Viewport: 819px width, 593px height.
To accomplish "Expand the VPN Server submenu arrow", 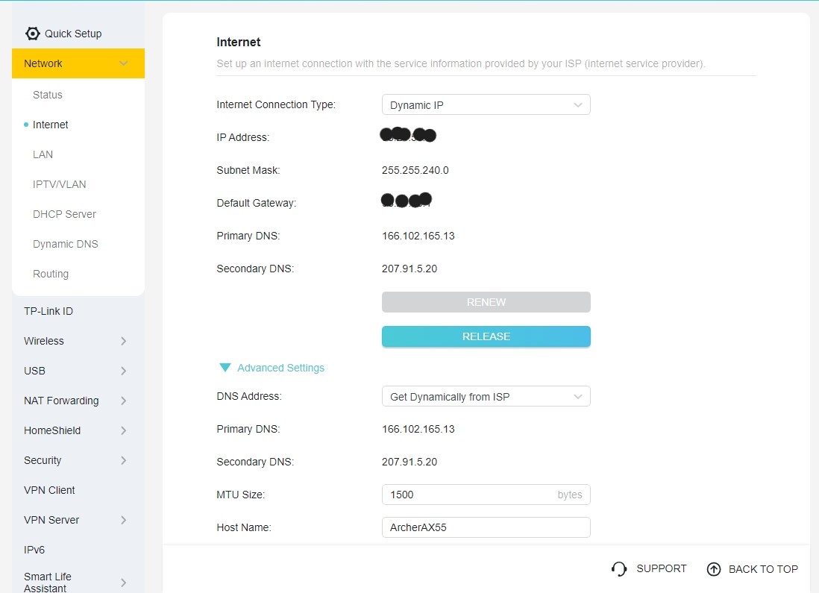I will point(123,520).
